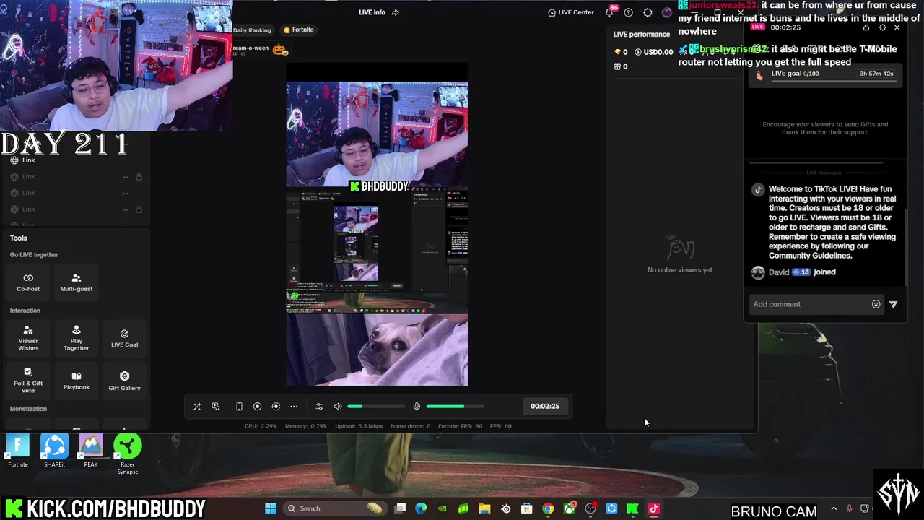This screenshot has width=924, height=520.
Task: Toggle the record button in control bar
Action: (257, 407)
